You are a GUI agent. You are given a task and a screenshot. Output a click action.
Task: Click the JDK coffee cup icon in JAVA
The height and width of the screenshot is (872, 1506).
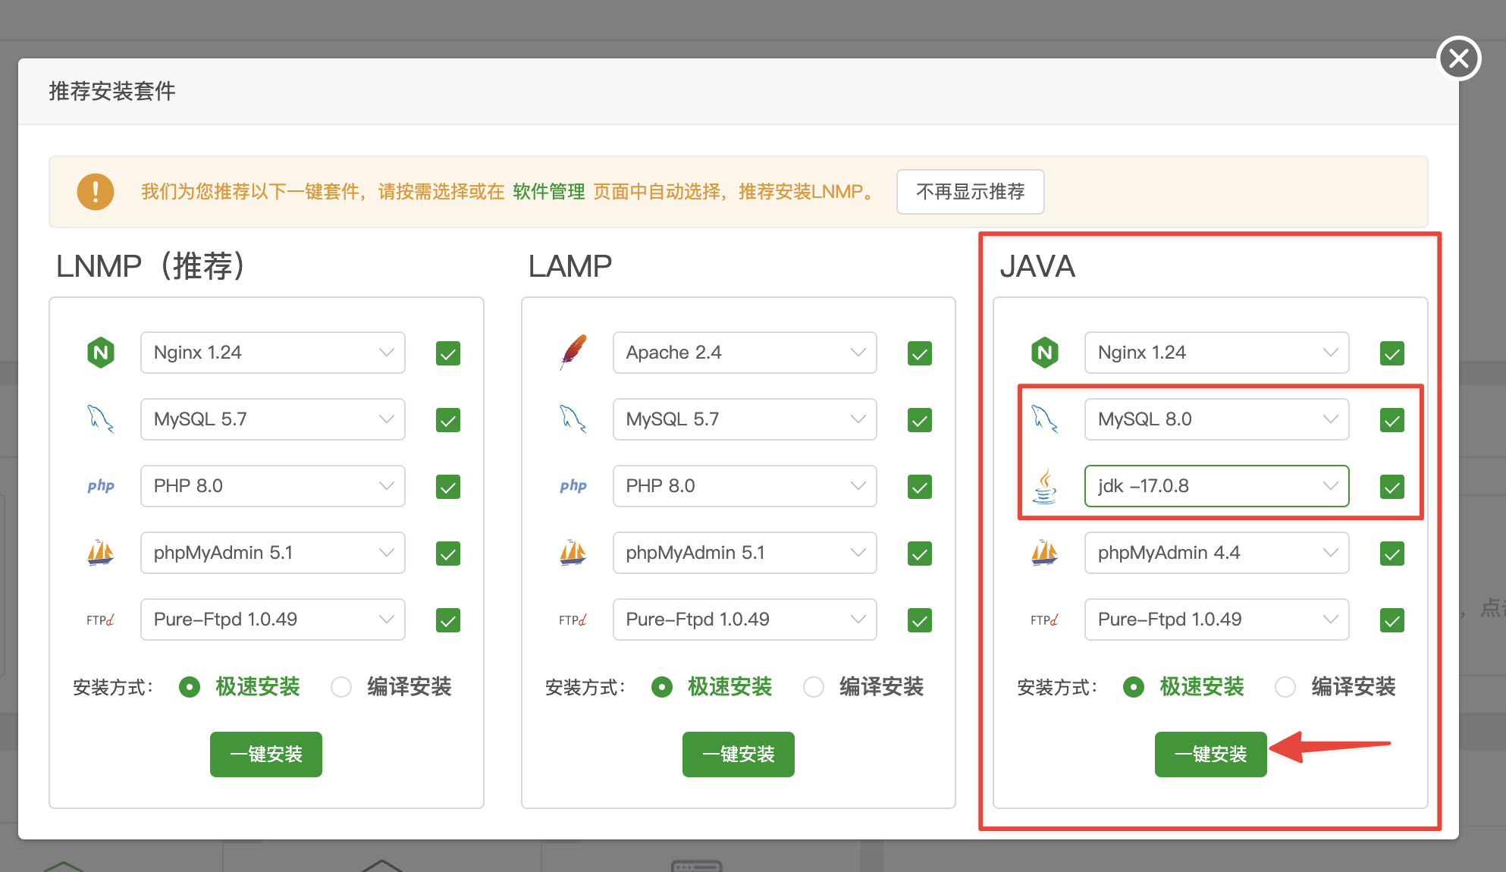click(x=1044, y=488)
